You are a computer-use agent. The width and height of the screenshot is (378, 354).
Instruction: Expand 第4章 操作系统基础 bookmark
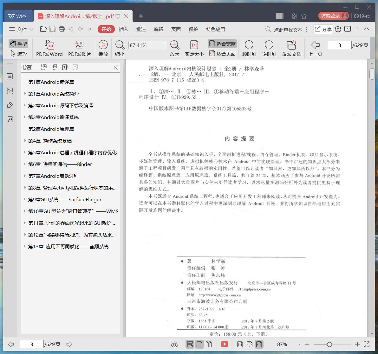point(25,140)
